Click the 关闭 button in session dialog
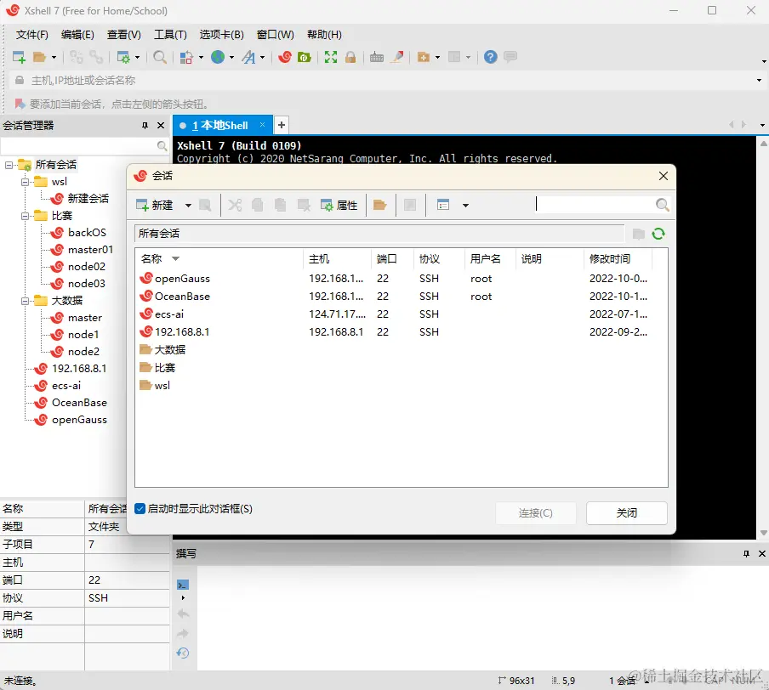The image size is (769, 690). (626, 513)
